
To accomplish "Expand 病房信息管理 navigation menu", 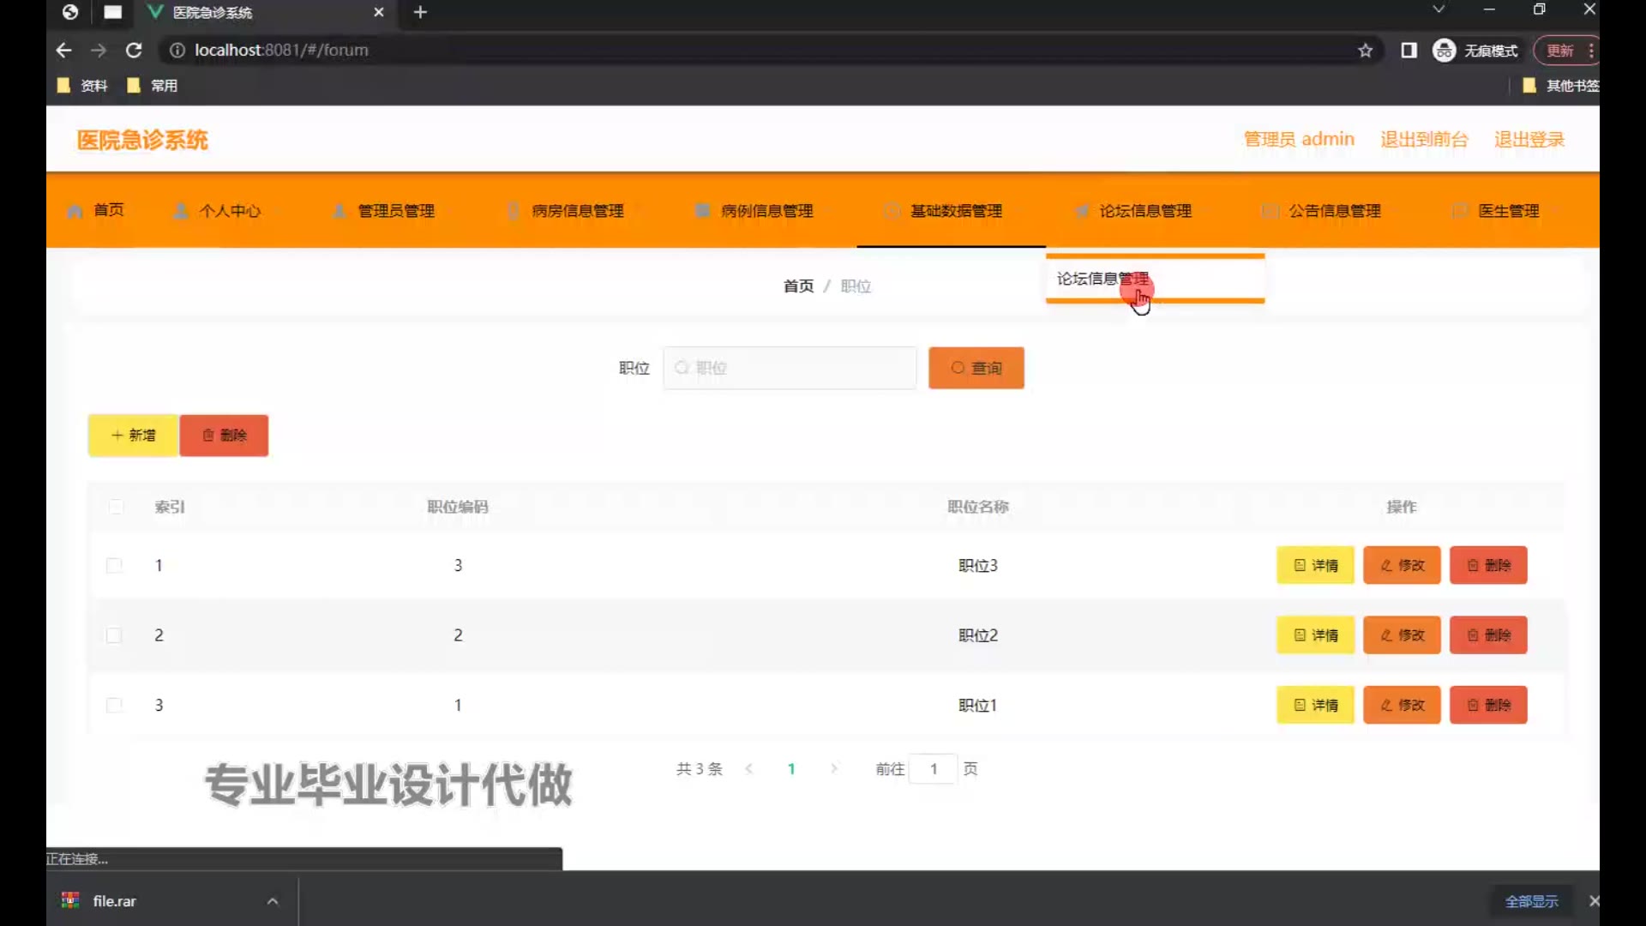I will [577, 211].
